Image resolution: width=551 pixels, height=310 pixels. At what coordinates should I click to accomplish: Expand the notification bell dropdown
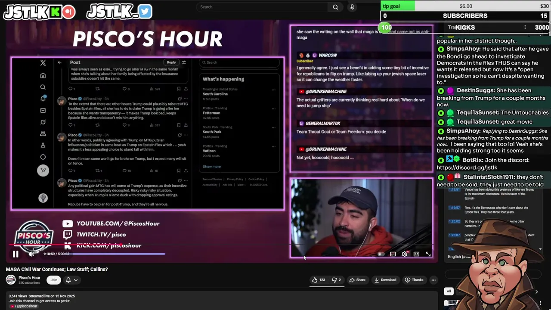71,280
